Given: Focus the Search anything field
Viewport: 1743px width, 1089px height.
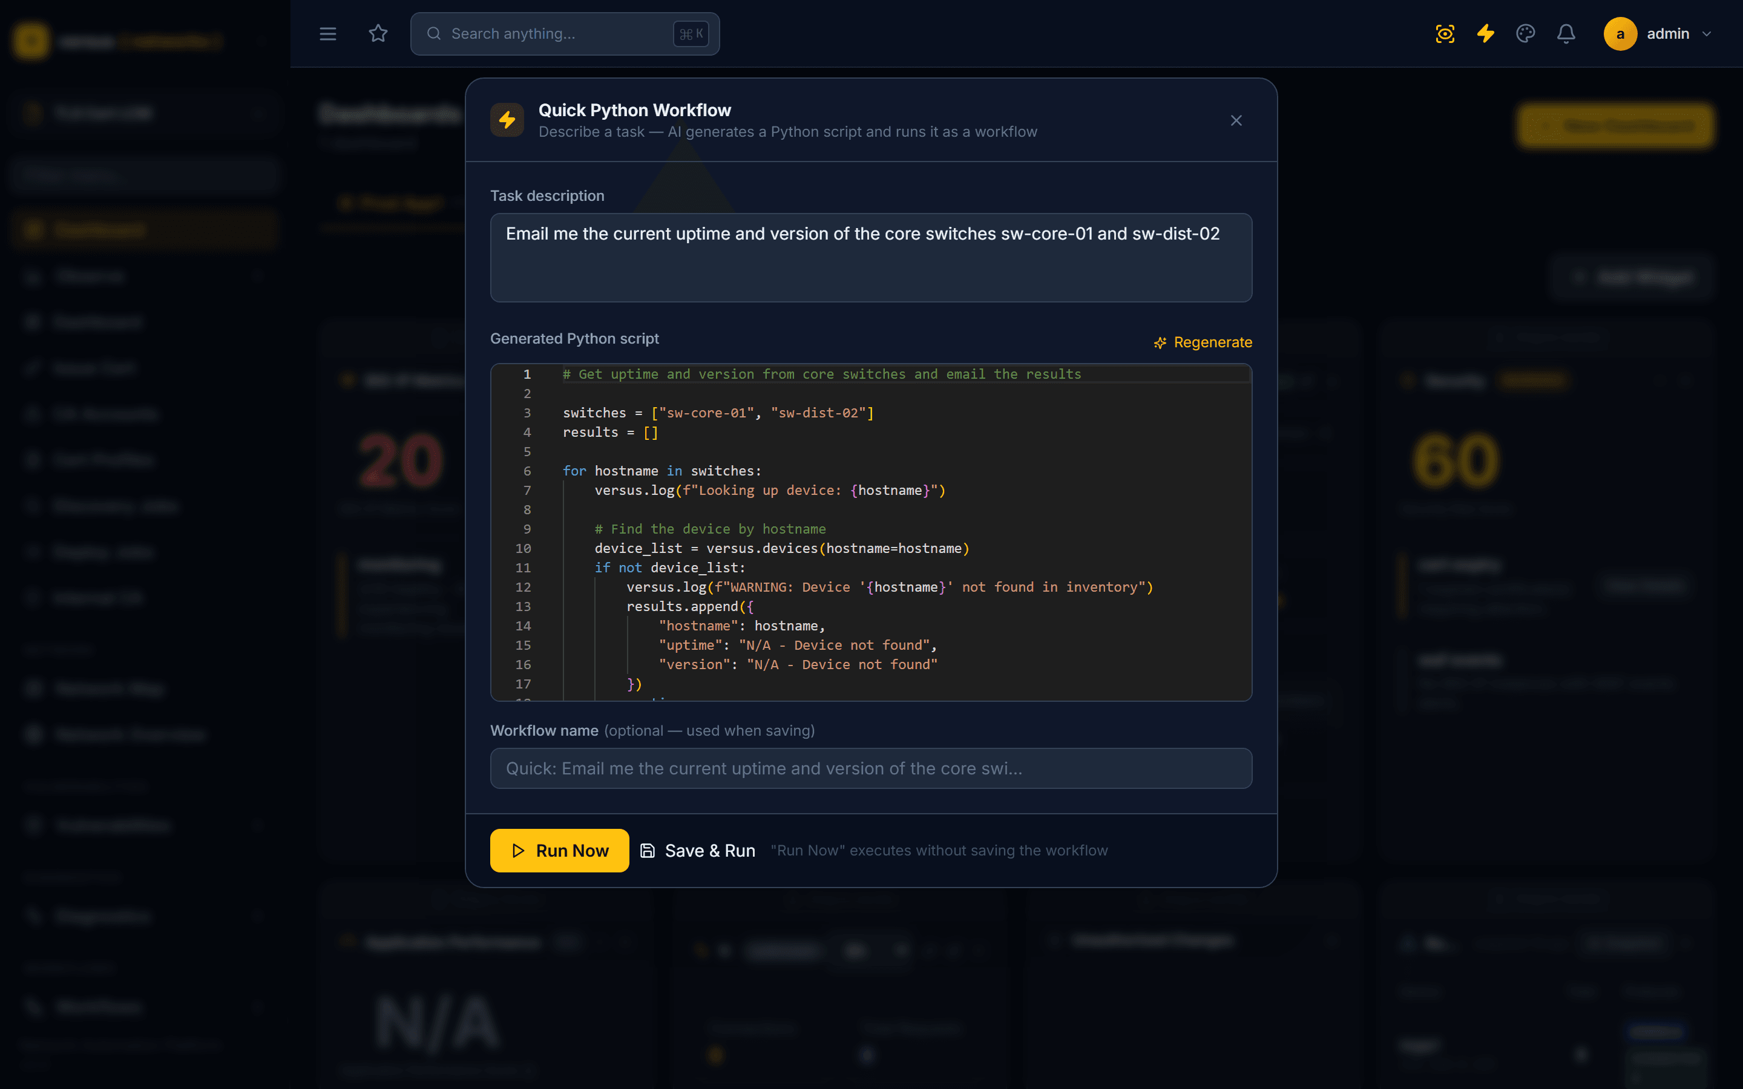Looking at the screenshot, I should pyautogui.click(x=565, y=34).
